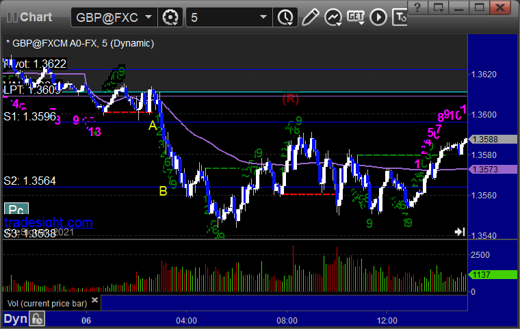The height and width of the screenshot is (329, 520).
Task: Click the Pivot: 1.3622 label
Action: [x=35, y=64]
